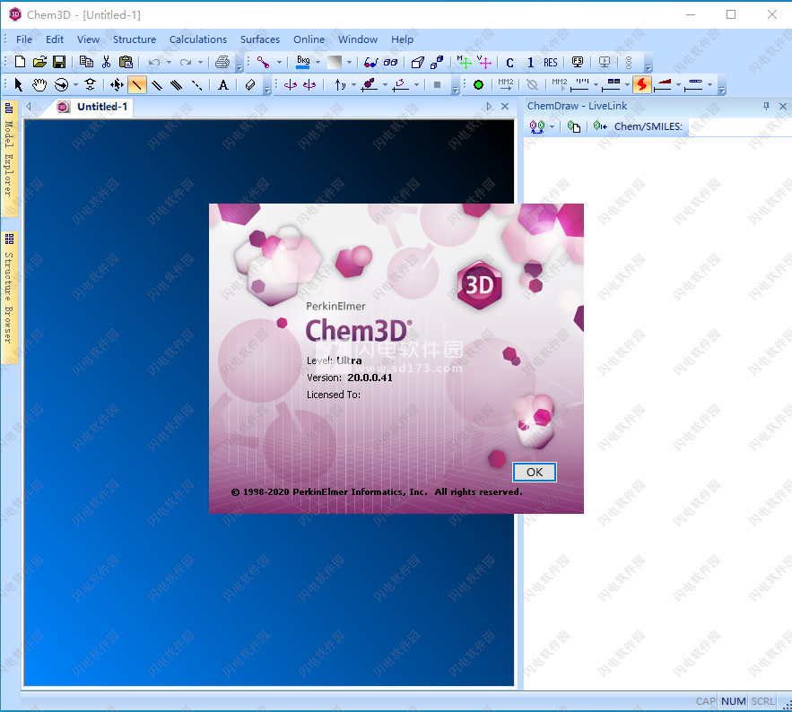
Task: Click OK on Chem3D splash dialog
Action: [x=535, y=473]
